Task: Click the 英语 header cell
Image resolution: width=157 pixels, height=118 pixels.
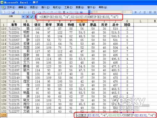Action: point(60,25)
